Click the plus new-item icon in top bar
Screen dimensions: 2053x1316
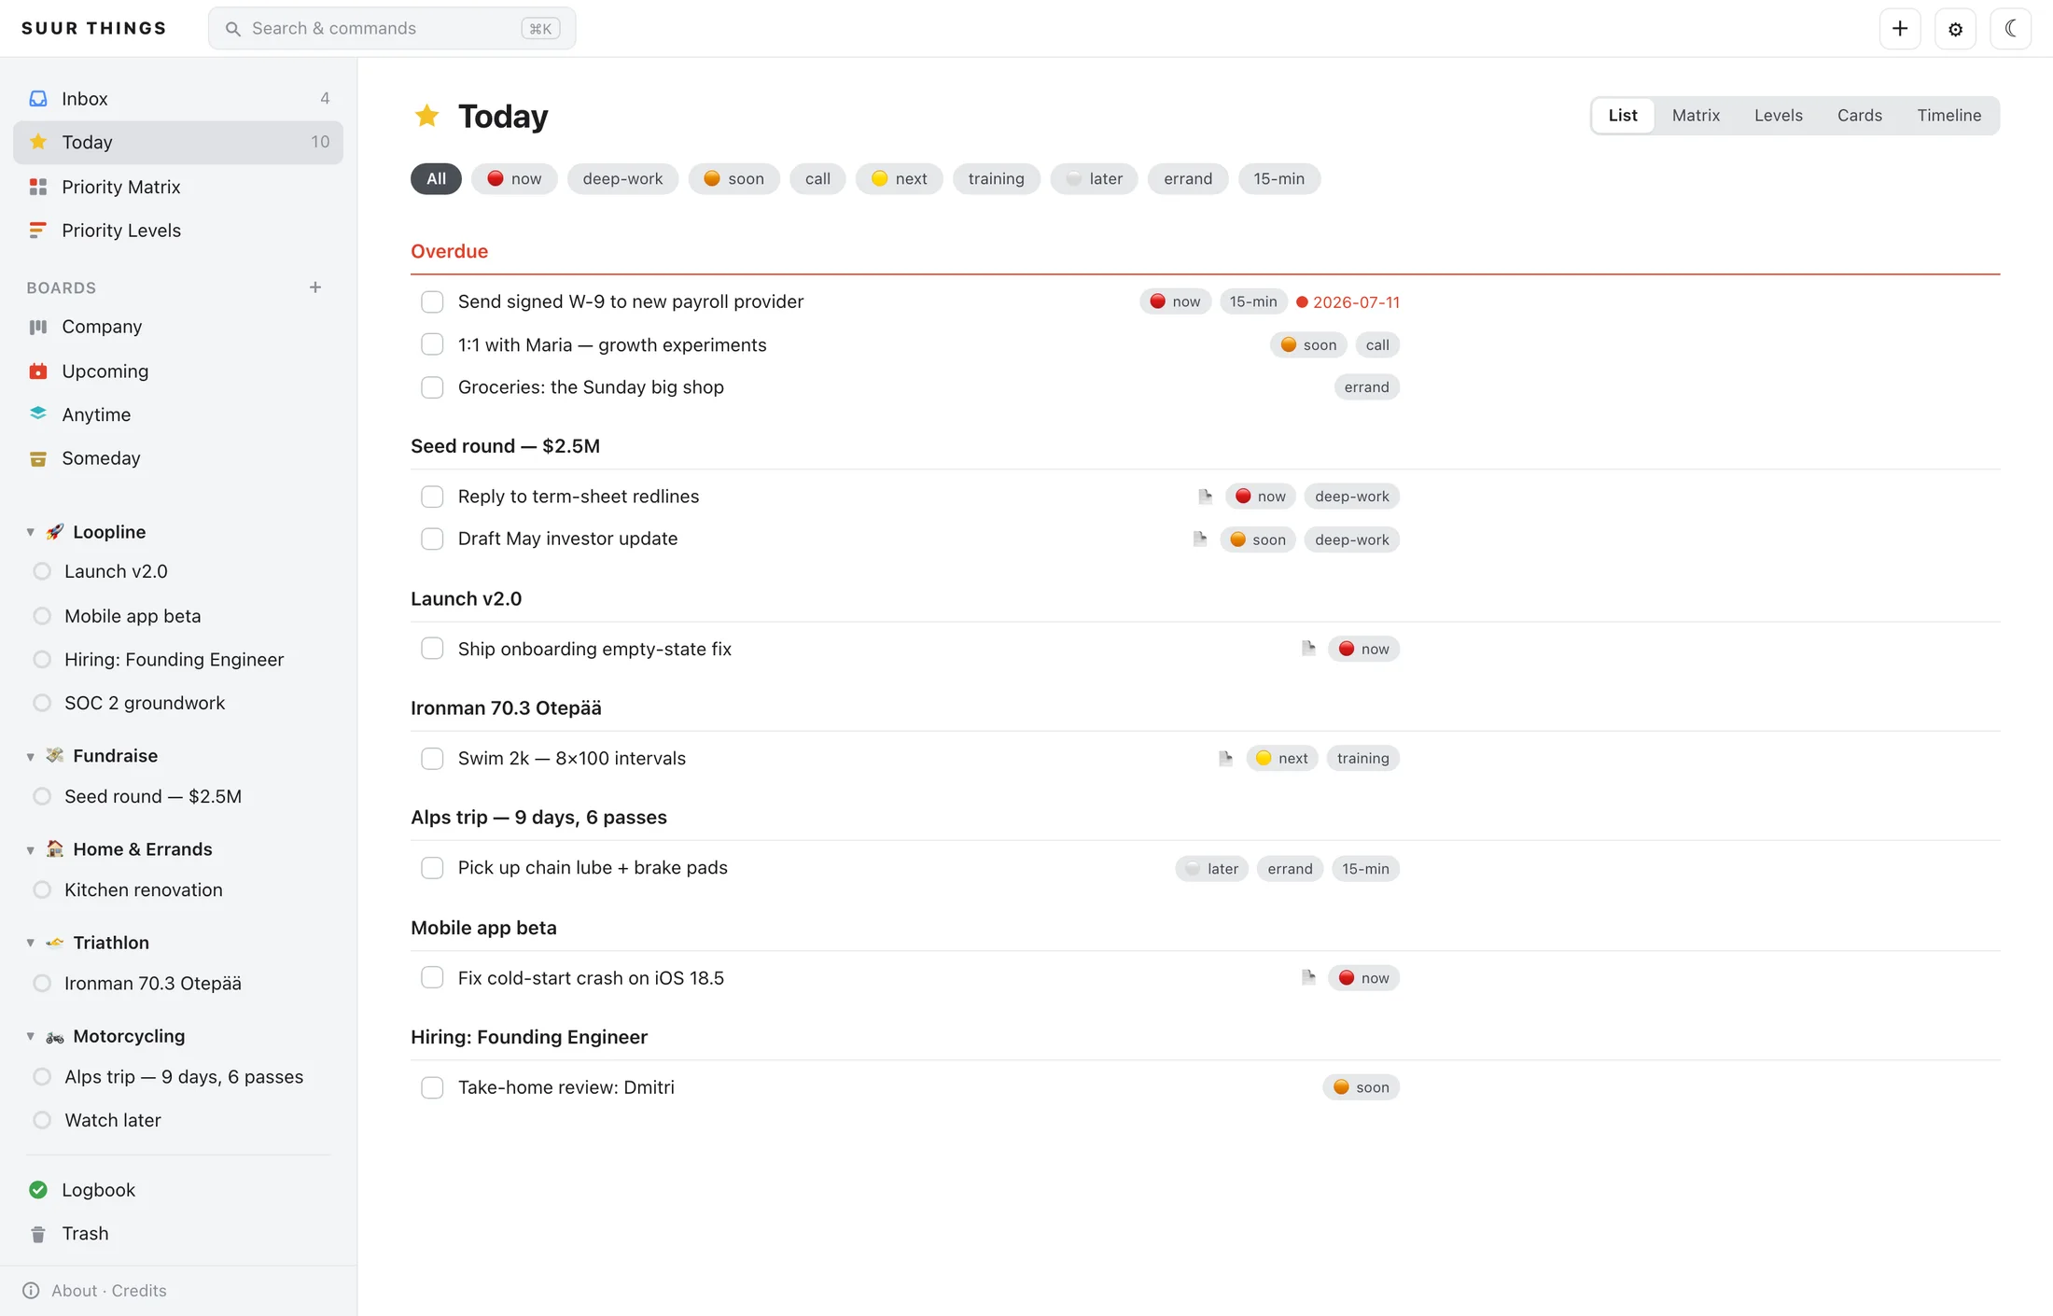[x=1899, y=28]
